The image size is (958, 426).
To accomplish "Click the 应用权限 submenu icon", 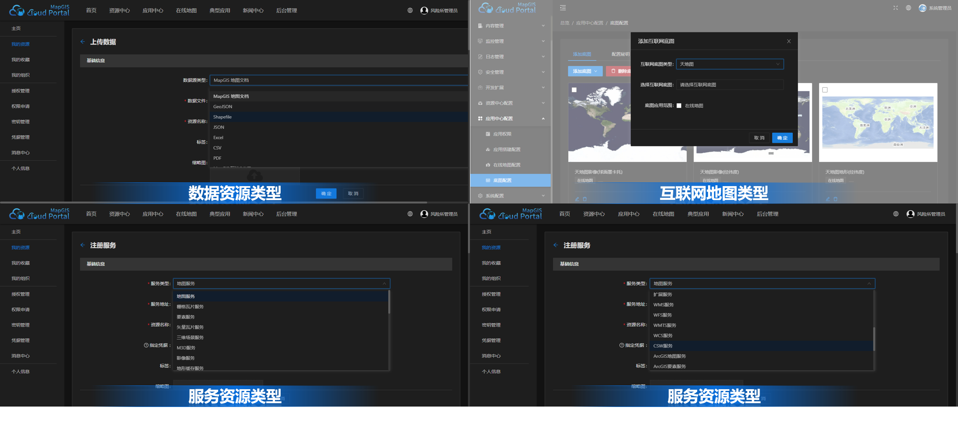I will pos(488,134).
